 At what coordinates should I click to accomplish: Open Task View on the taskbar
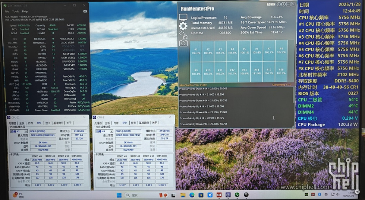point(174,195)
